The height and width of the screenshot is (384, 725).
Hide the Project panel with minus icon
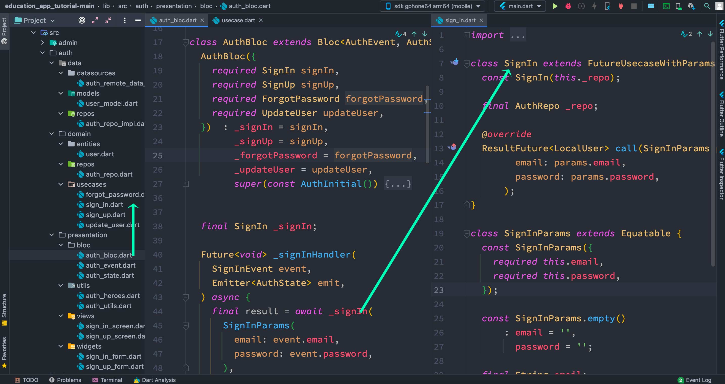point(138,20)
